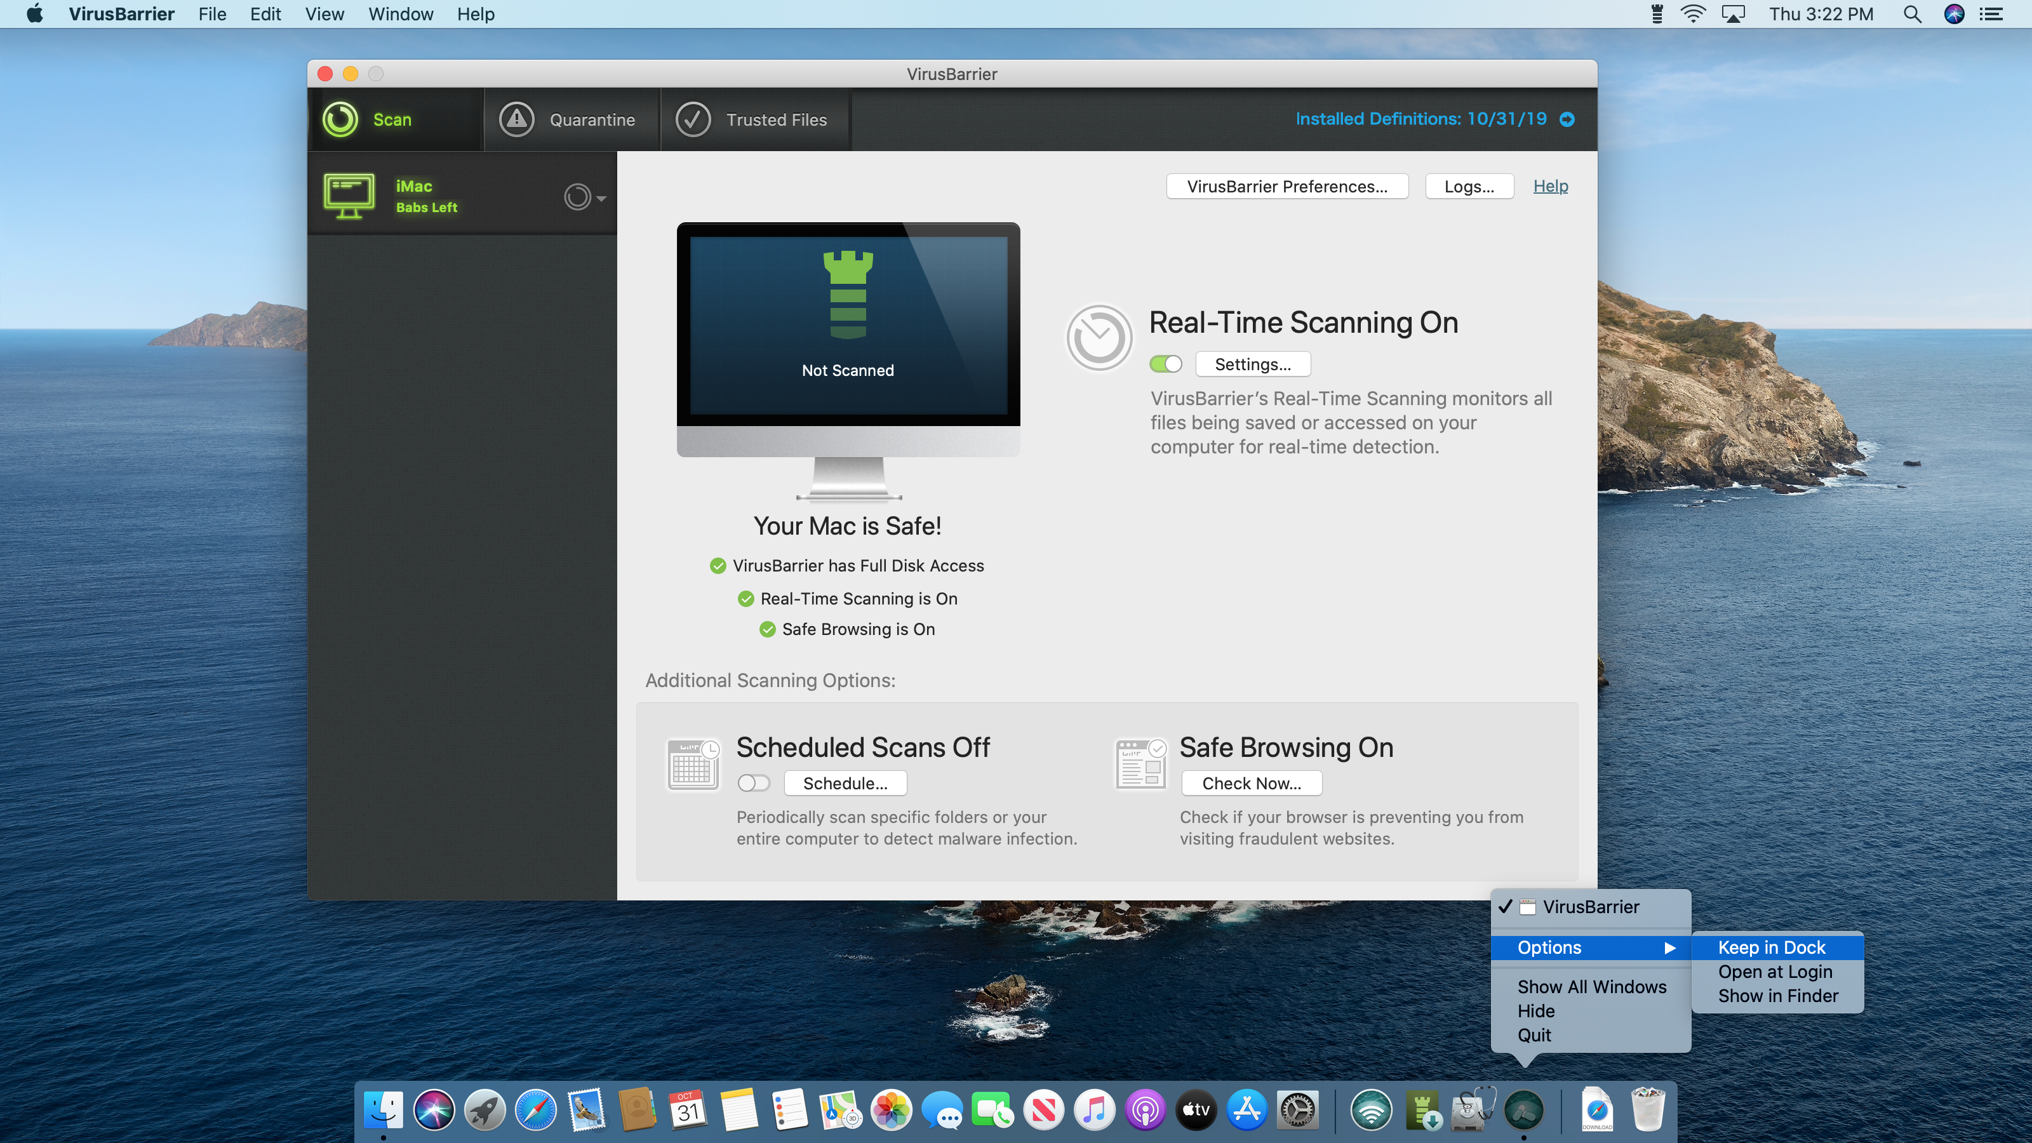Screen dimensions: 2032x1143
Task: Click the Installed Definitions date text
Action: point(1420,119)
